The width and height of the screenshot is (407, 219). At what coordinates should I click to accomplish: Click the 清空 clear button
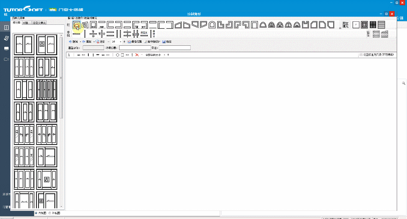coord(100,42)
